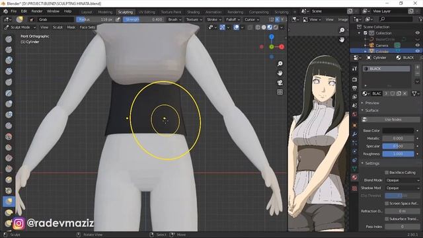Open the Tool properties tab
423x238 pixels.
[354, 69]
